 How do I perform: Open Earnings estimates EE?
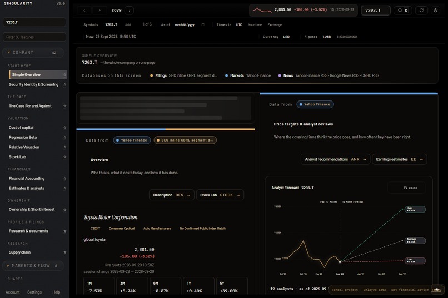click(400, 159)
